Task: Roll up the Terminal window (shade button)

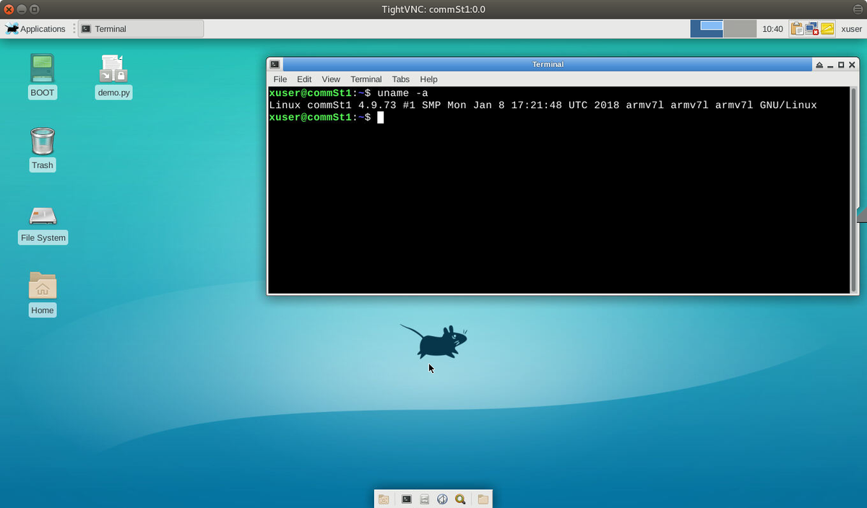Action: click(x=819, y=65)
